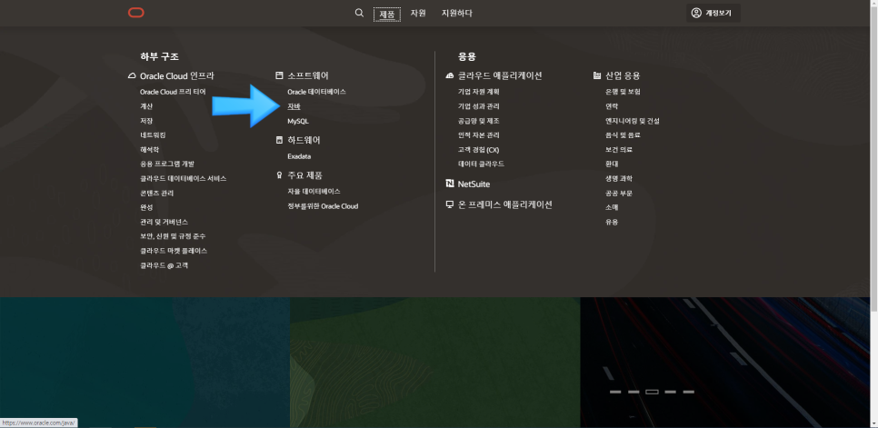Open the 자바 link
This screenshot has width=878, height=428.
point(294,106)
